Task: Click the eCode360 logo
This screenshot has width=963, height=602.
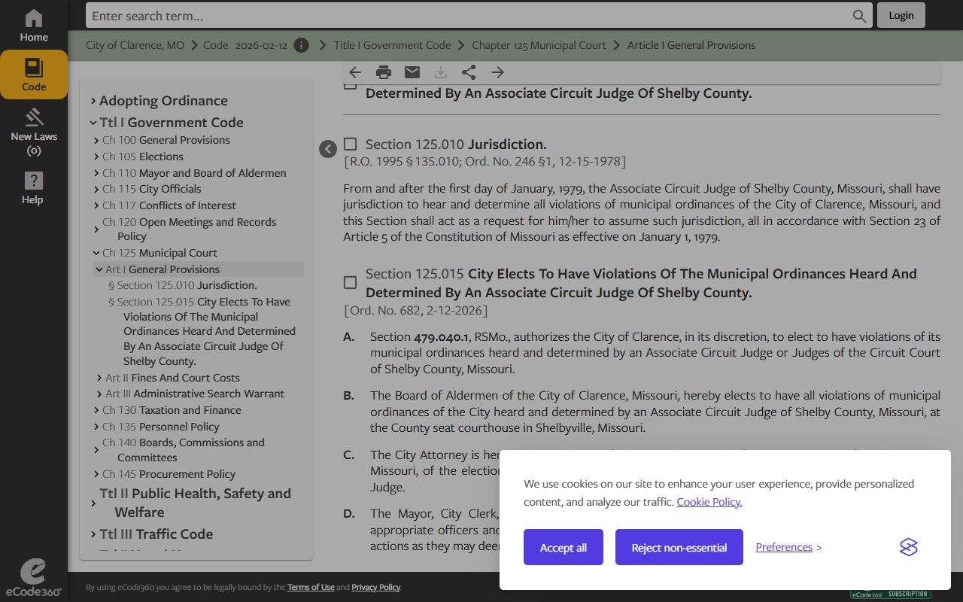Action: (33, 578)
